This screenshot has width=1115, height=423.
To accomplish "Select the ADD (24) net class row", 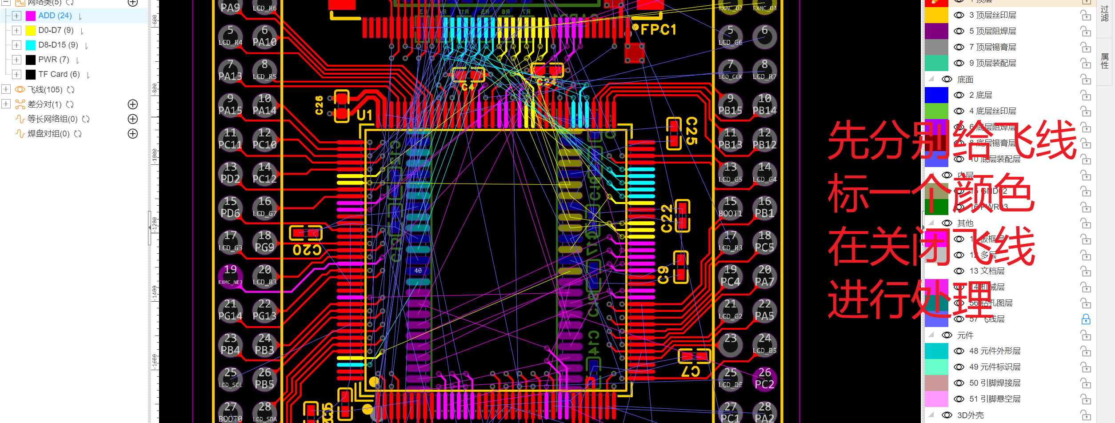I will coord(74,16).
